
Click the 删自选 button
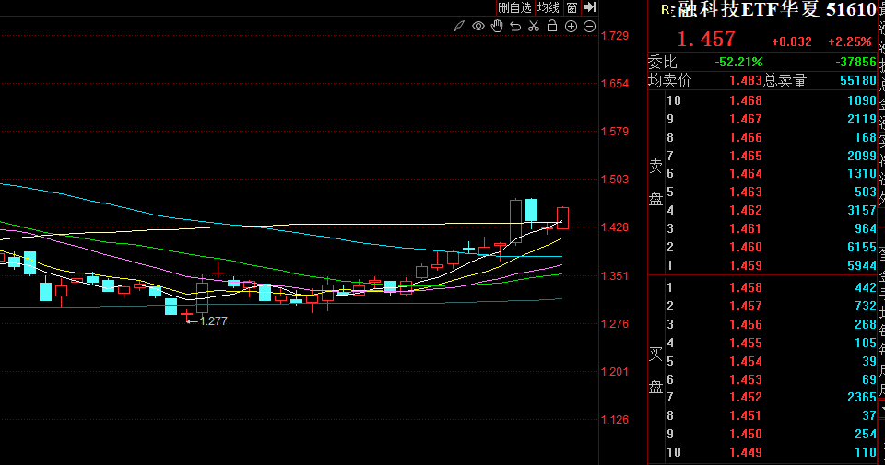click(514, 7)
